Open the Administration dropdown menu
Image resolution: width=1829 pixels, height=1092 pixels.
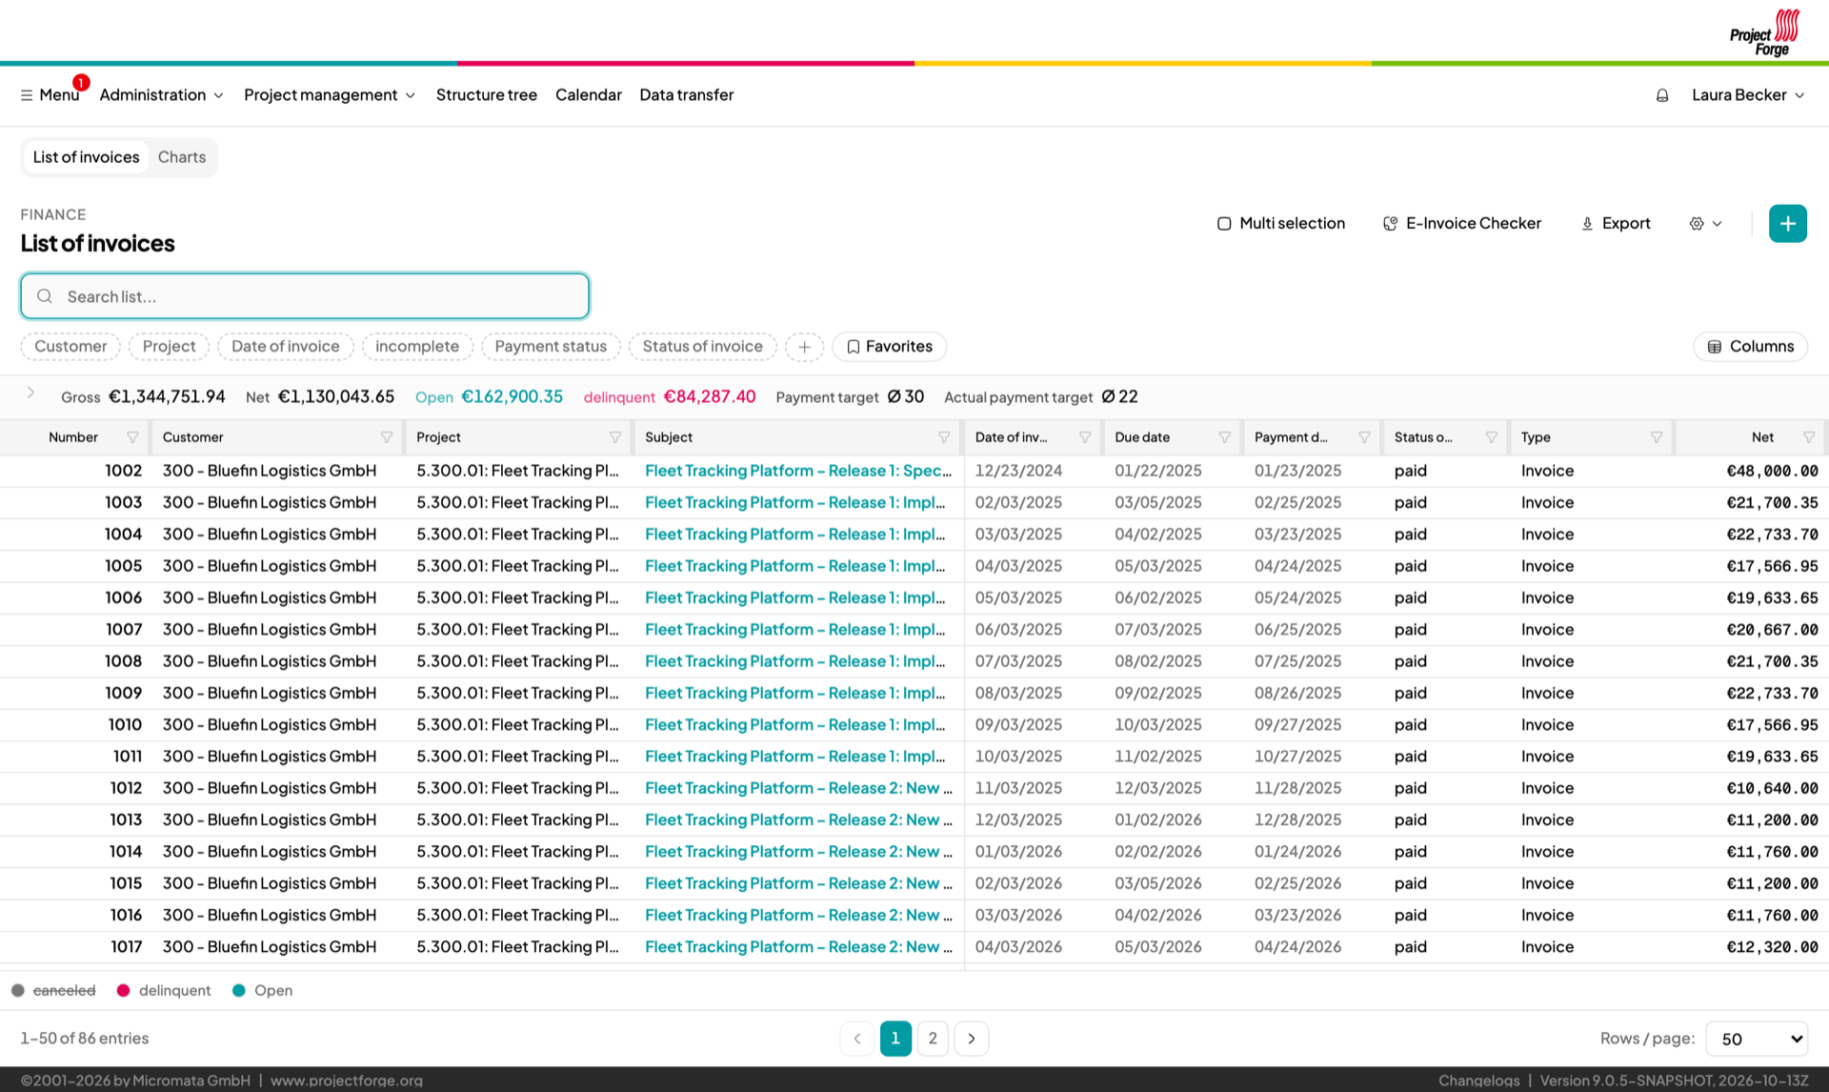[161, 95]
